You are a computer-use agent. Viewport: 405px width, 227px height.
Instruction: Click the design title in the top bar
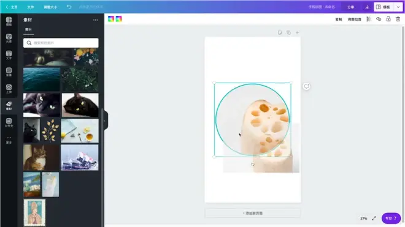tap(322, 7)
